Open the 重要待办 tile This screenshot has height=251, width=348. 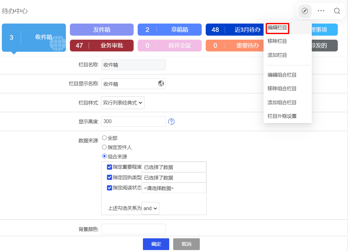pyautogui.click(x=235, y=46)
